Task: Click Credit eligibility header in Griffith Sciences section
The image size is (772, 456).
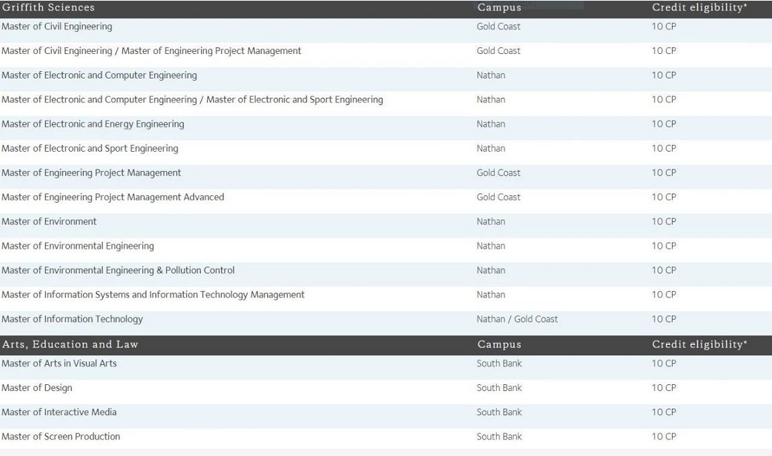Action: 699,7
